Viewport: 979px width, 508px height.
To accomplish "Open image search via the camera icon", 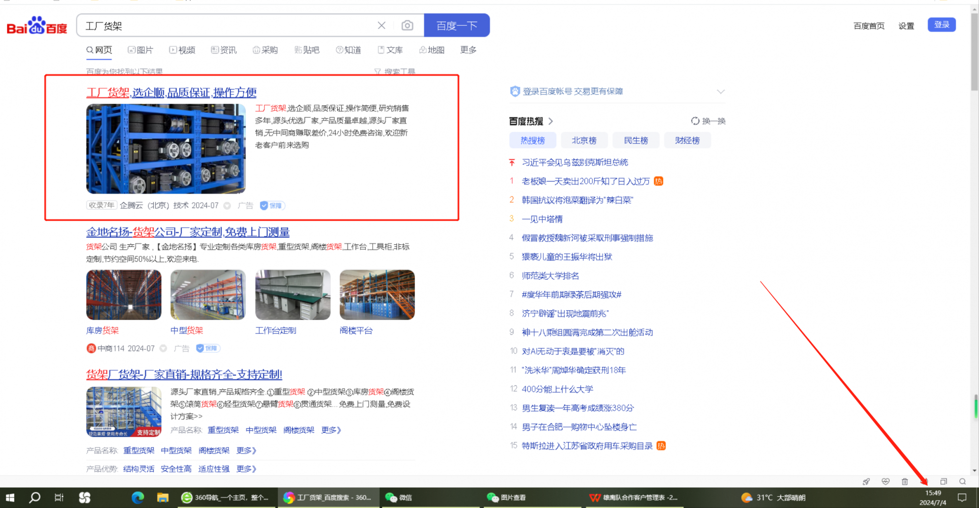I will point(407,25).
